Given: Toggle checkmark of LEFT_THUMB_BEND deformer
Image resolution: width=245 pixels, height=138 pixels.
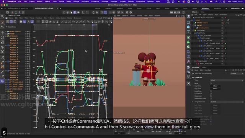Looking at the screenshot, I should [225, 43].
